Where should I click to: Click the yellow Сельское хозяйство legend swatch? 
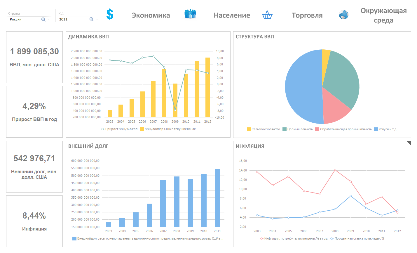tap(249, 129)
